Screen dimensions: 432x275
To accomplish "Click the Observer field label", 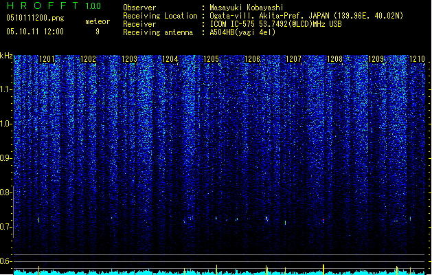I will 139,8.
